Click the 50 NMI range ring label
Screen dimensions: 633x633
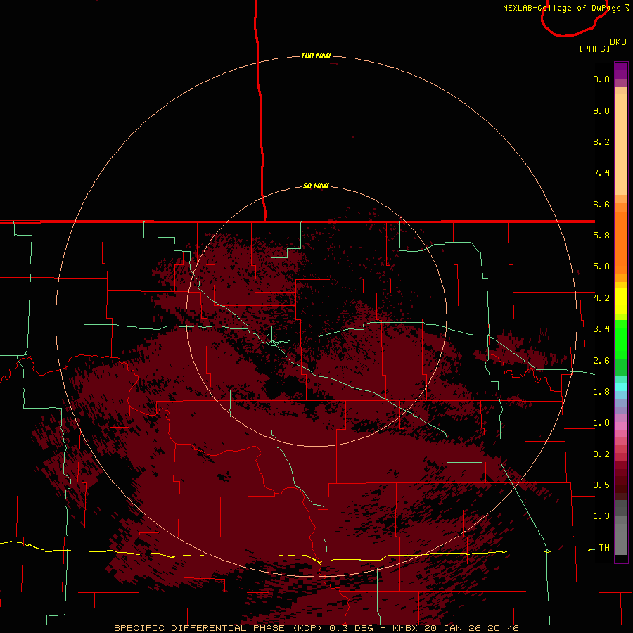coord(316,186)
